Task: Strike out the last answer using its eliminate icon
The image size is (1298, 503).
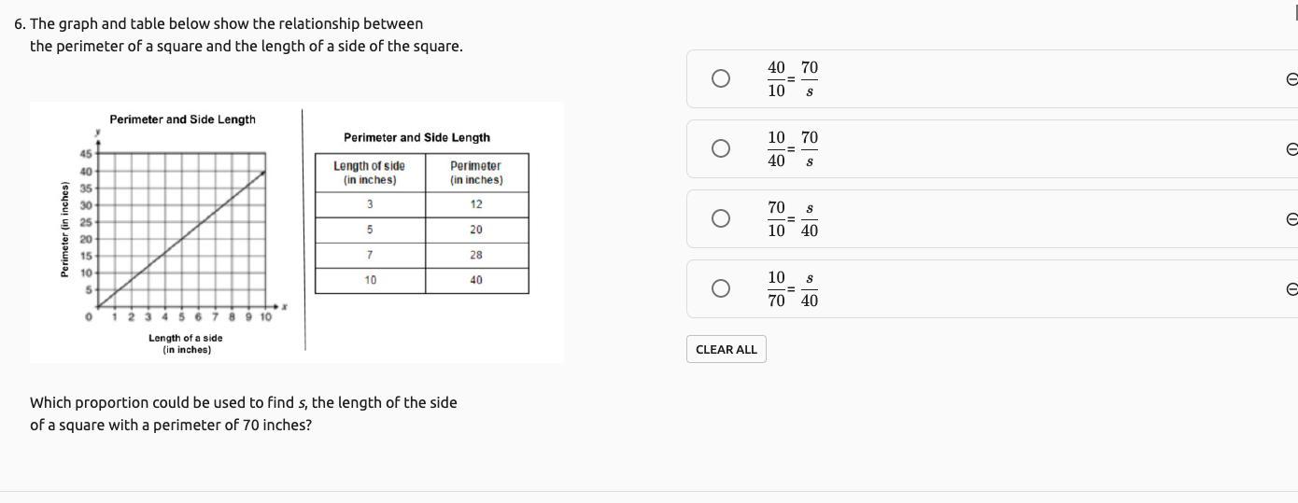Action: pos(1291,289)
